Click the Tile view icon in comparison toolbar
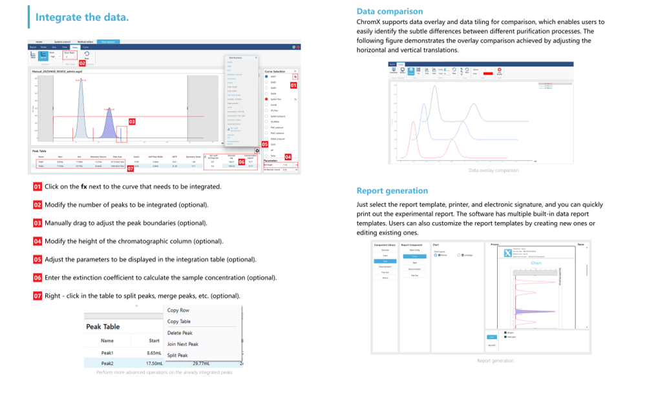The width and height of the screenshot is (658, 397). click(x=418, y=71)
